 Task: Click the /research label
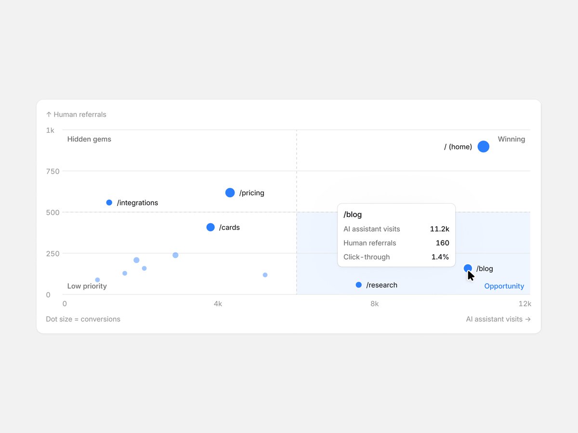coord(382,285)
